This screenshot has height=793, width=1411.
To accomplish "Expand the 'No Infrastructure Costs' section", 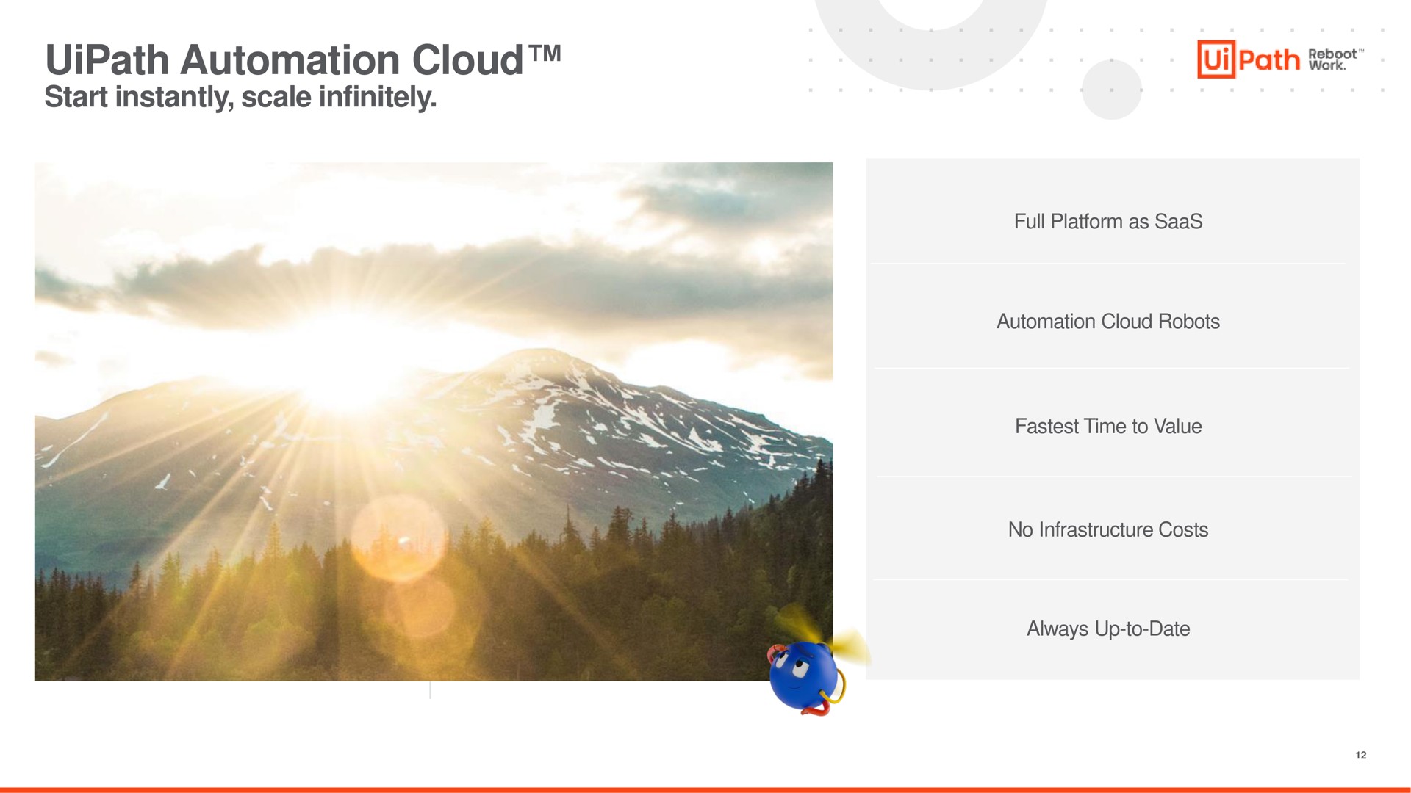I will click(1107, 529).
